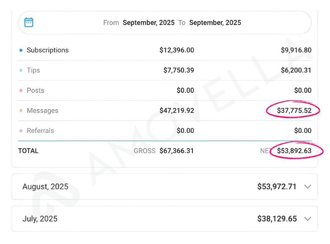
Task: Open the To date selector showing September, 2025
Action: [215, 22]
